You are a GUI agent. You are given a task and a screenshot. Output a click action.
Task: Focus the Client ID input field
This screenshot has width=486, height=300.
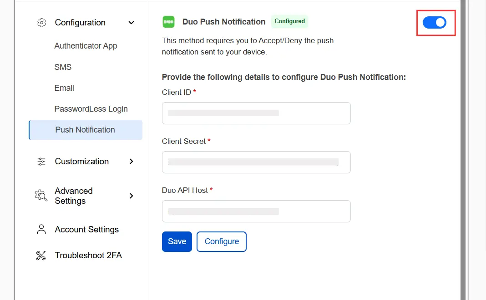[256, 113]
